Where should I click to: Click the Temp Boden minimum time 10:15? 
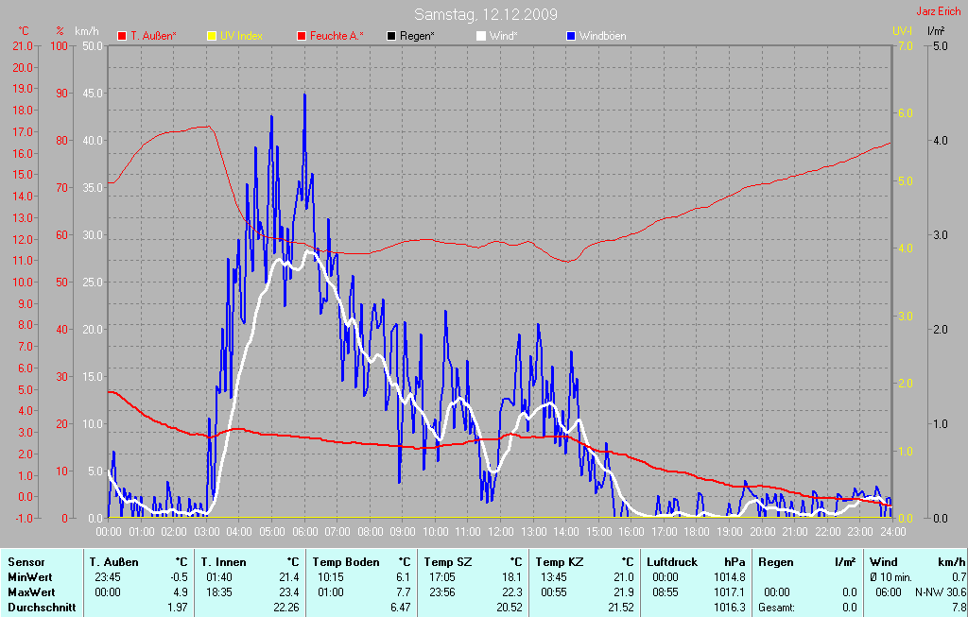(x=330, y=577)
